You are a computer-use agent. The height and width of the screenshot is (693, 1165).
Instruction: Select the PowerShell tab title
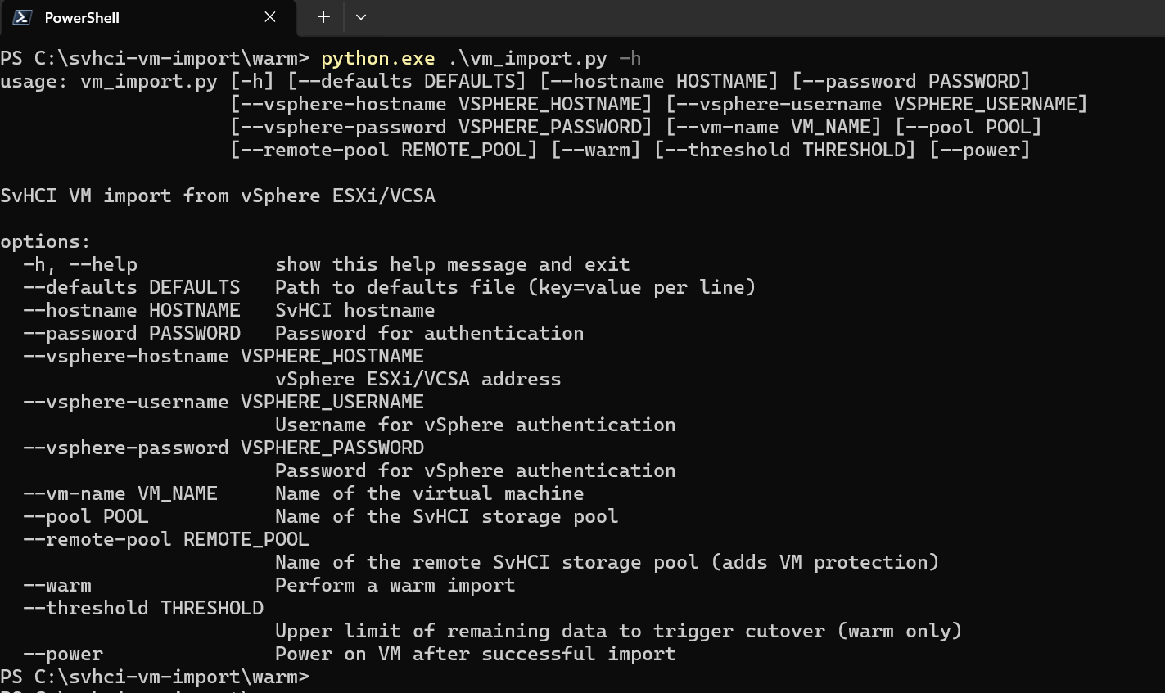(x=82, y=17)
